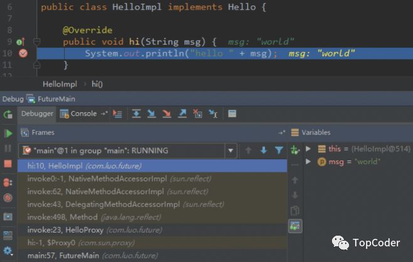Click variables move-down arrow icon
The height and width of the screenshot is (262, 413).
point(295,195)
